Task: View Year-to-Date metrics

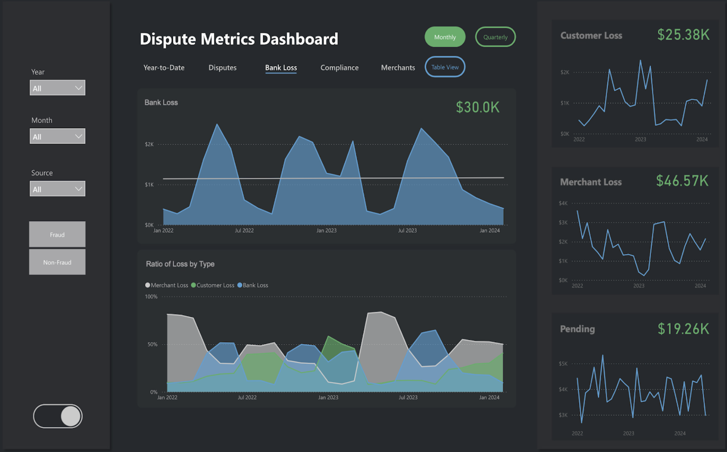Action: tap(164, 67)
